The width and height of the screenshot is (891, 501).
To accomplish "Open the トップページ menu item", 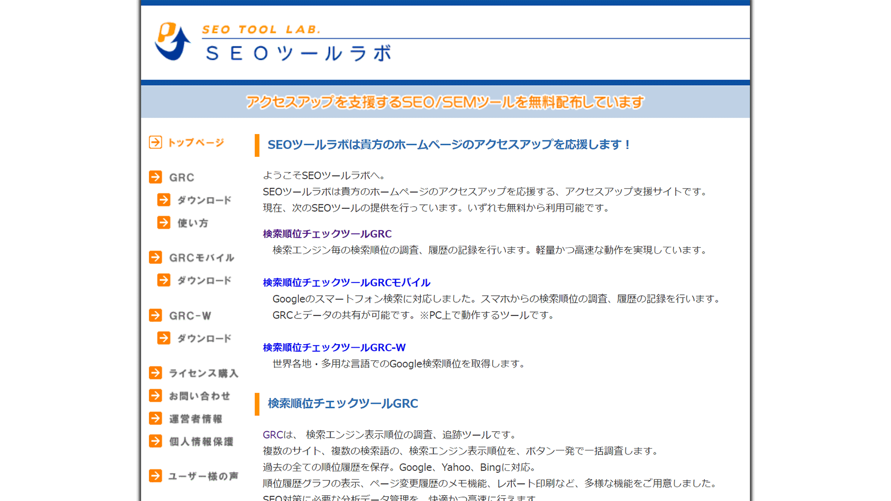I will (196, 143).
